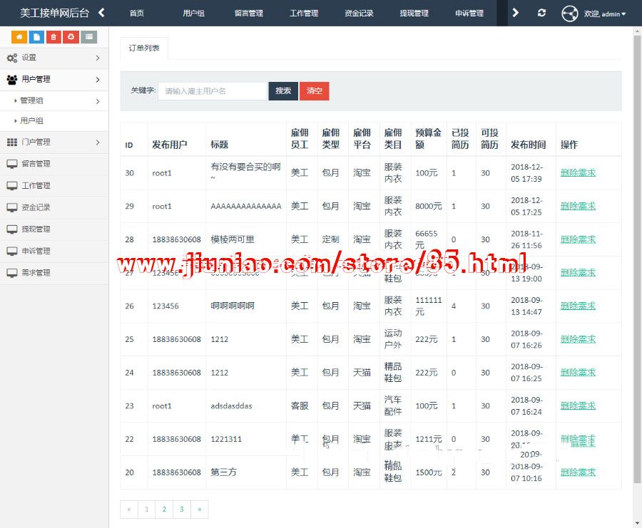This screenshot has height=528, width=642.
Task: Click monitor icon beside 需求管理 in sidebar
Action: 12,273
